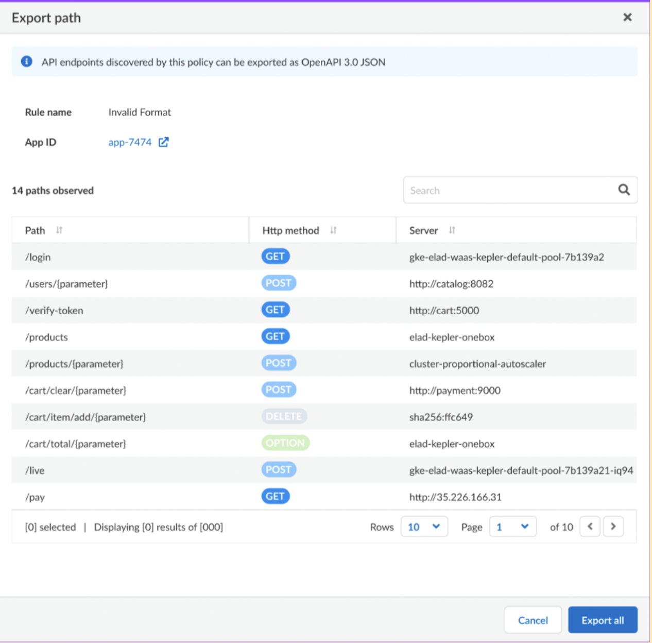Click server http://cart:5000
652x643 pixels.
click(444, 311)
